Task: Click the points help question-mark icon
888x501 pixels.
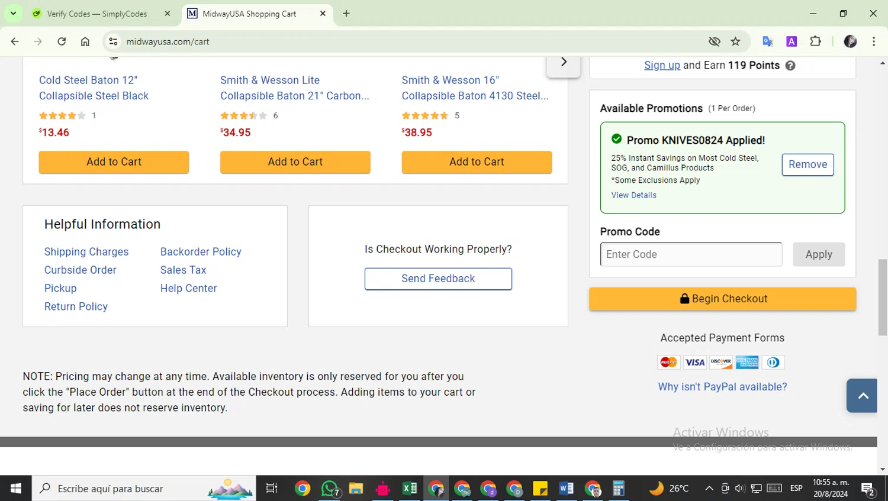Action: (x=790, y=66)
